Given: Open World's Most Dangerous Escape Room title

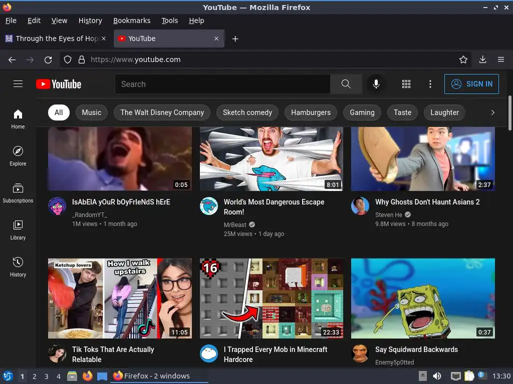Looking at the screenshot, I should pyautogui.click(x=274, y=206).
